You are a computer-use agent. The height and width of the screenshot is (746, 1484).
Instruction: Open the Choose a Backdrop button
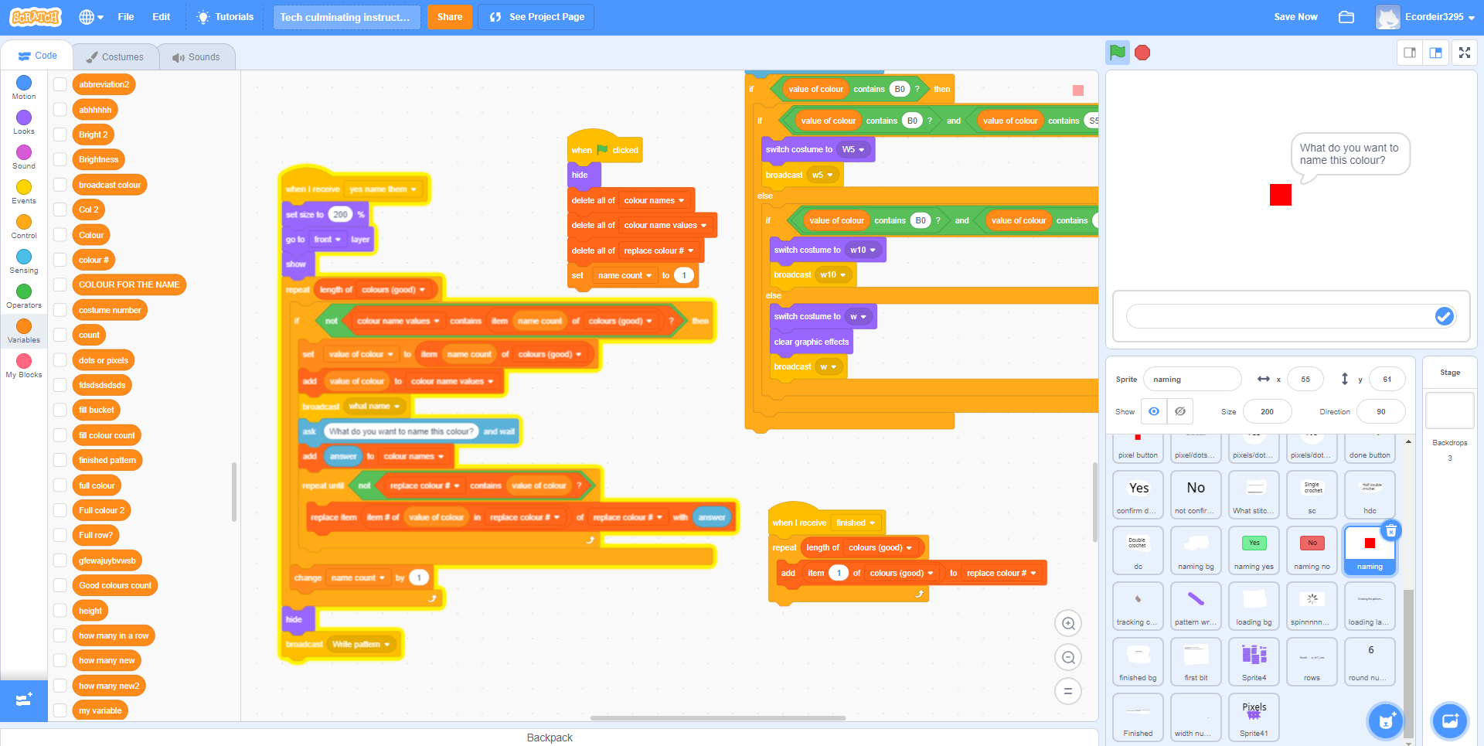pos(1449,721)
